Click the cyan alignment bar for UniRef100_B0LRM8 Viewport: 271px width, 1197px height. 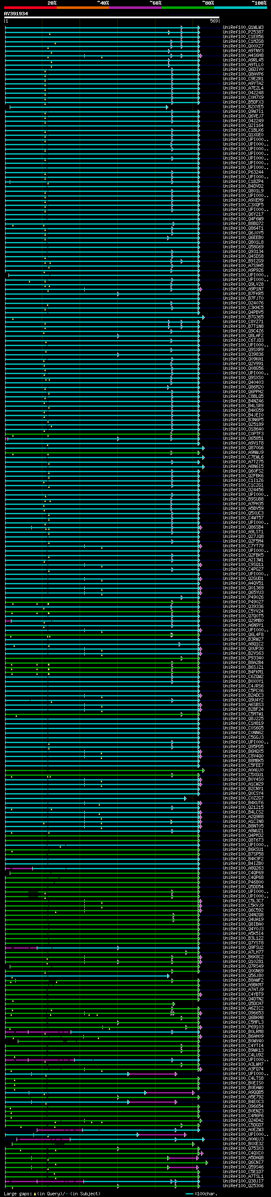click(x=135, y=1032)
